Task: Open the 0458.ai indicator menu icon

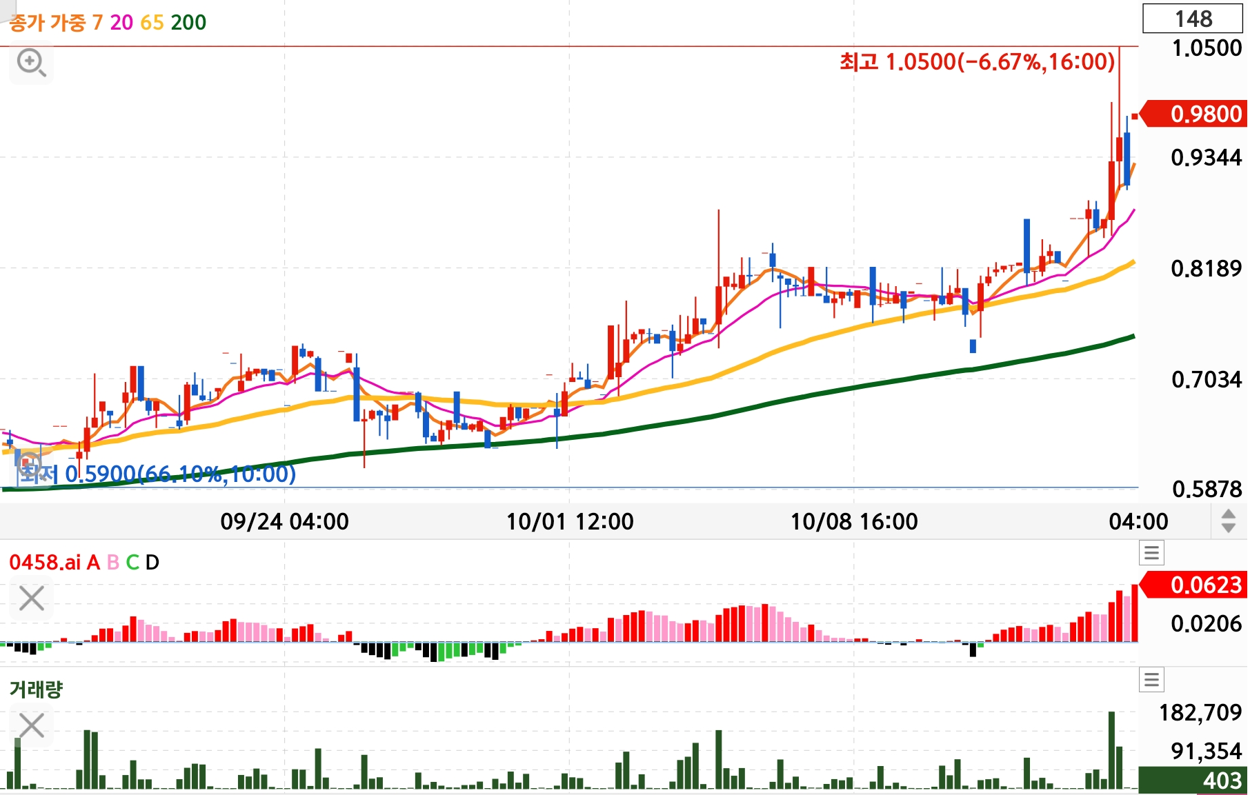Action: tap(1151, 553)
